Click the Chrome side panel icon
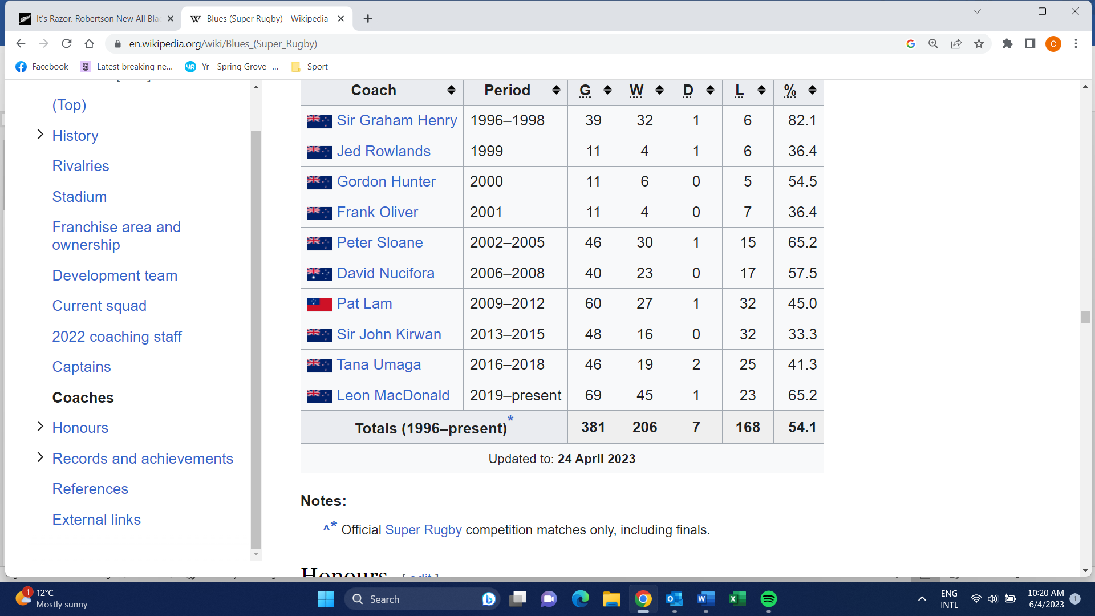Screen dimensions: 1095x616 [1030, 44]
